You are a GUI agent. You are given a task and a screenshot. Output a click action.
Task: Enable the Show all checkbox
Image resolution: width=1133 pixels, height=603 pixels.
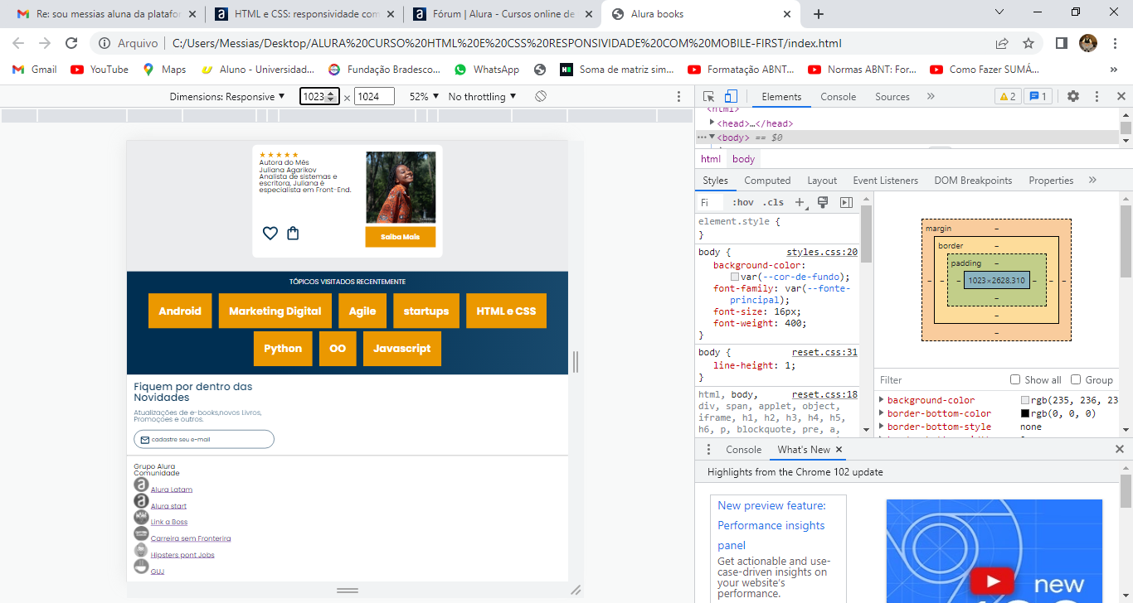click(1015, 379)
